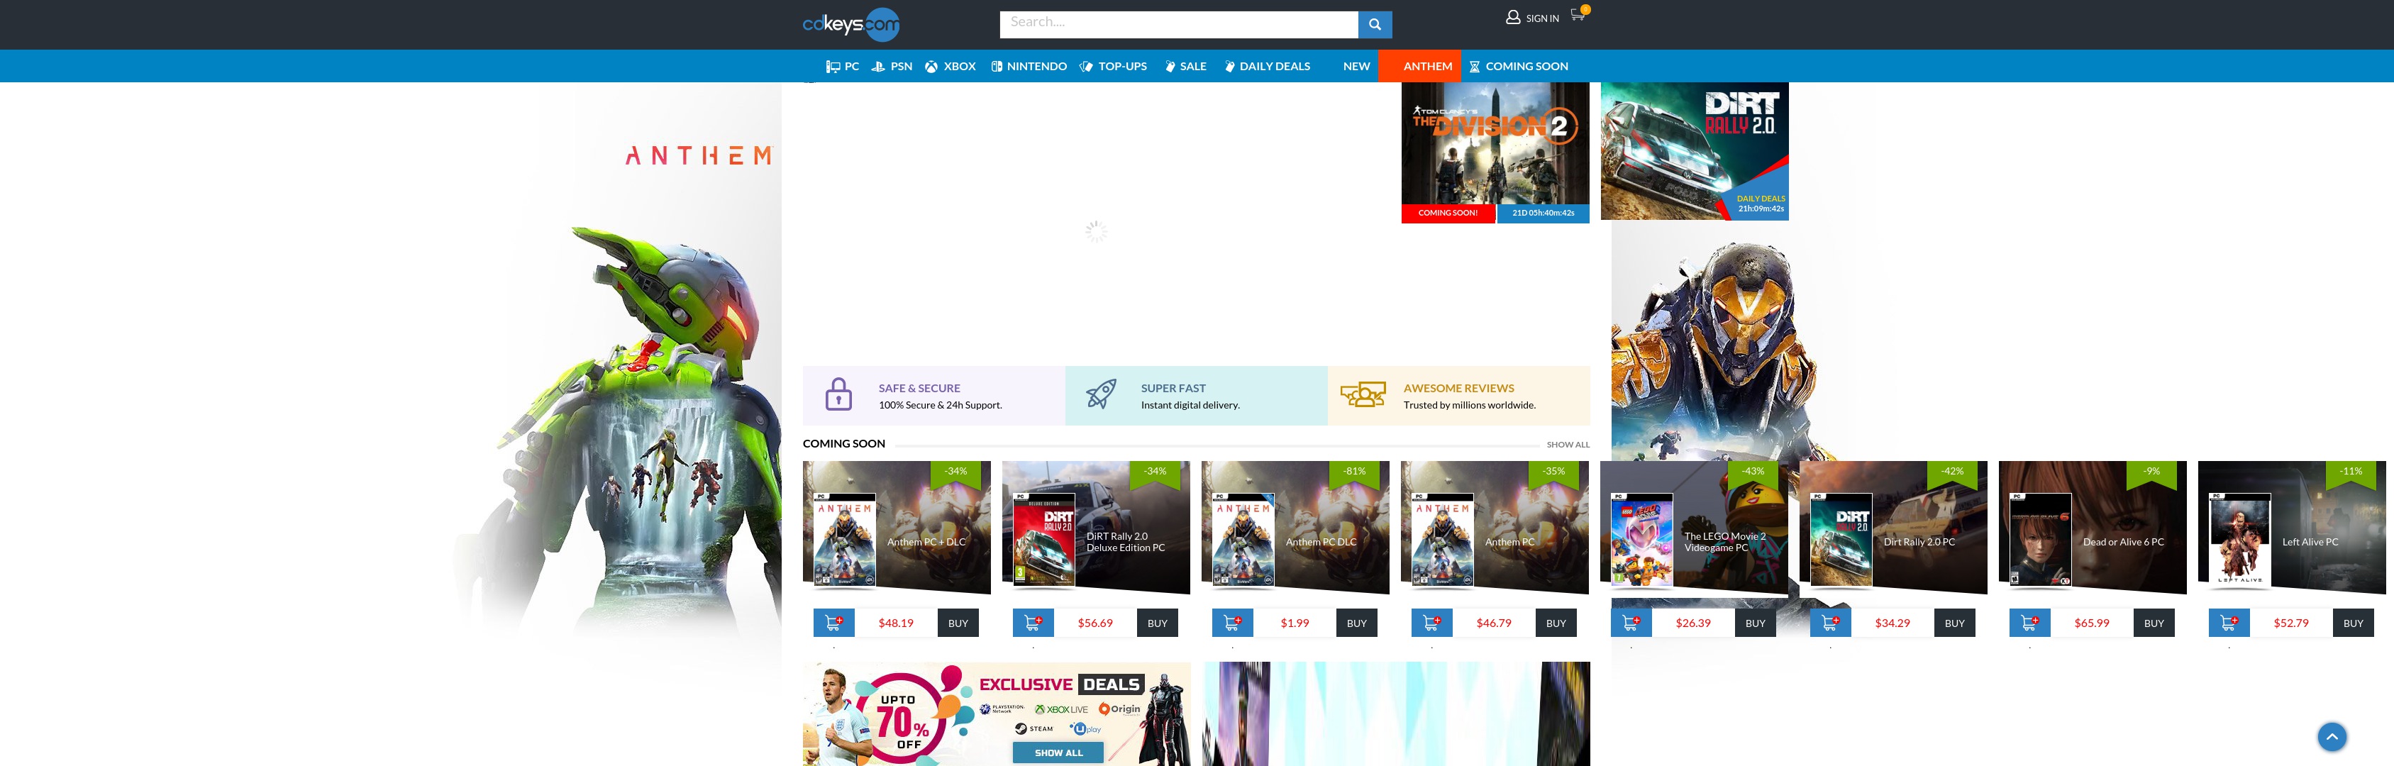
Task: Click the $65.99 price text
Action: 2091,623
